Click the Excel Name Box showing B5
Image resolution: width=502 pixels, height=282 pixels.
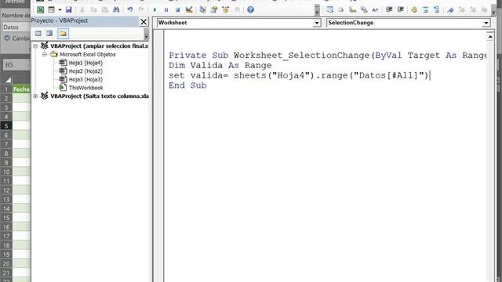point(16,65)
